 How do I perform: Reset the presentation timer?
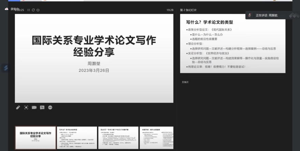point(33,10)
